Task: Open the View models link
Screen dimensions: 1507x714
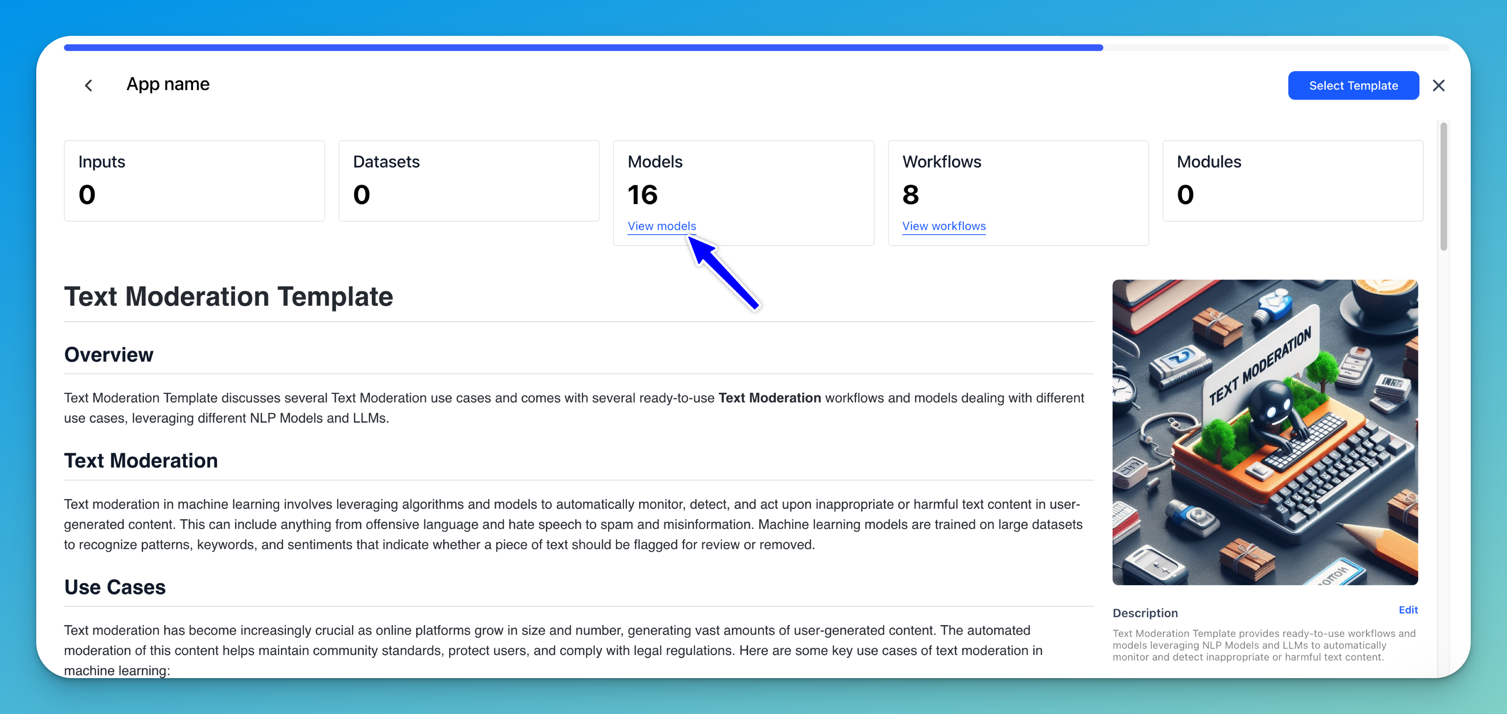Action: 661,226
